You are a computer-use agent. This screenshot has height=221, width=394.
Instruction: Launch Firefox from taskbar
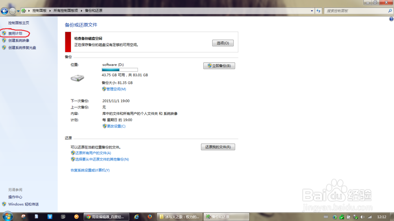(149, 217)
